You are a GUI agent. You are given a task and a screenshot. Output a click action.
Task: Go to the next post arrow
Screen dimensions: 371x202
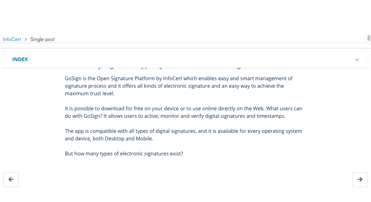360,179
